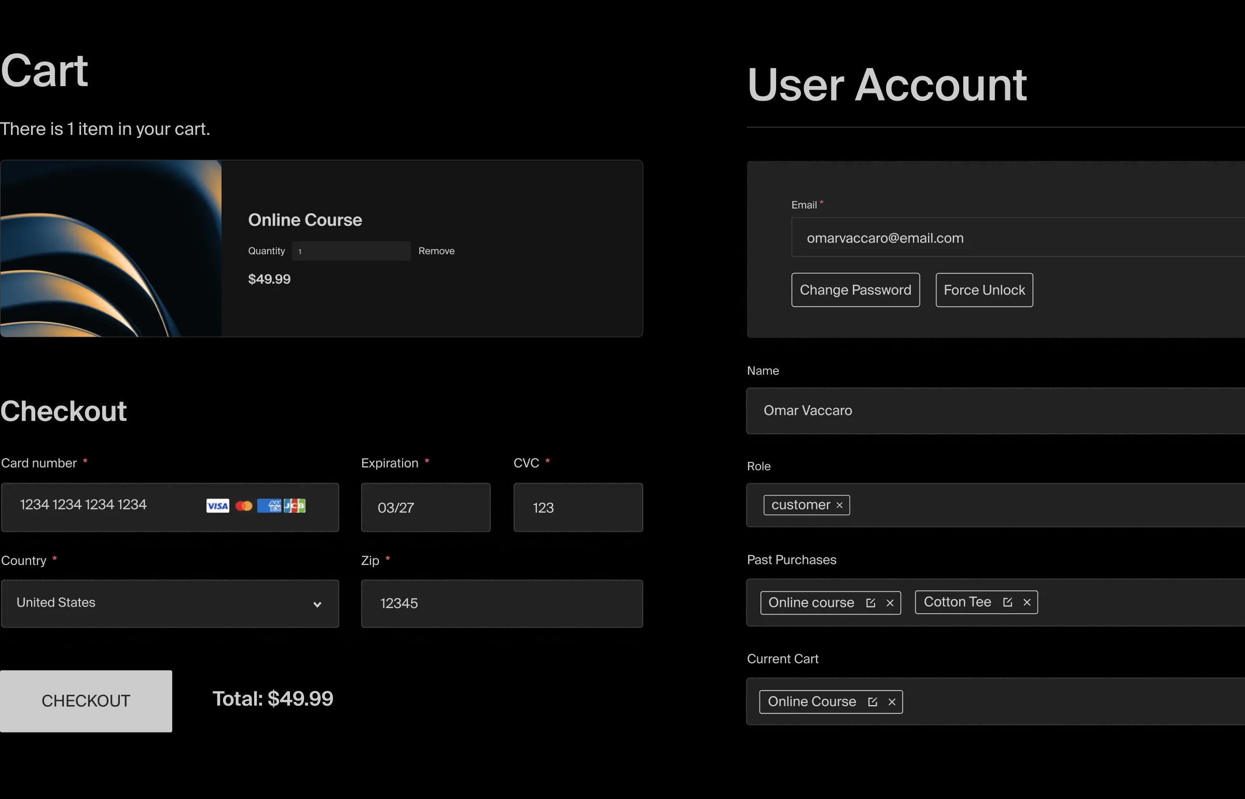This screenshot has width=1245, height=799.
Task: Remove Online Course from Current Cart
Action: coord(892,701)
